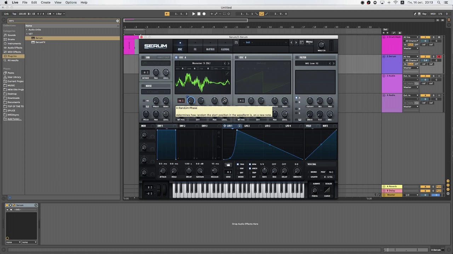Viewport: 453px width, 254px height.
Task: Click the Key map mode button
Action: coord(424,14)
